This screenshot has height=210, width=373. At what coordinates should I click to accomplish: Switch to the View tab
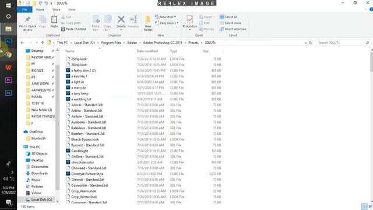pyautogui.click(x=72, y=9)
